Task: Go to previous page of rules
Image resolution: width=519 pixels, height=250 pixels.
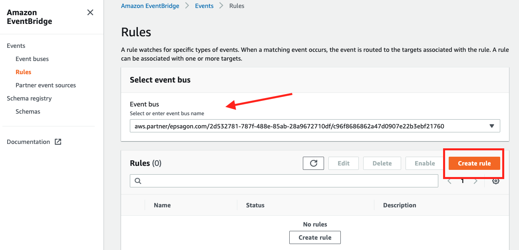Action: coord(449,181)
